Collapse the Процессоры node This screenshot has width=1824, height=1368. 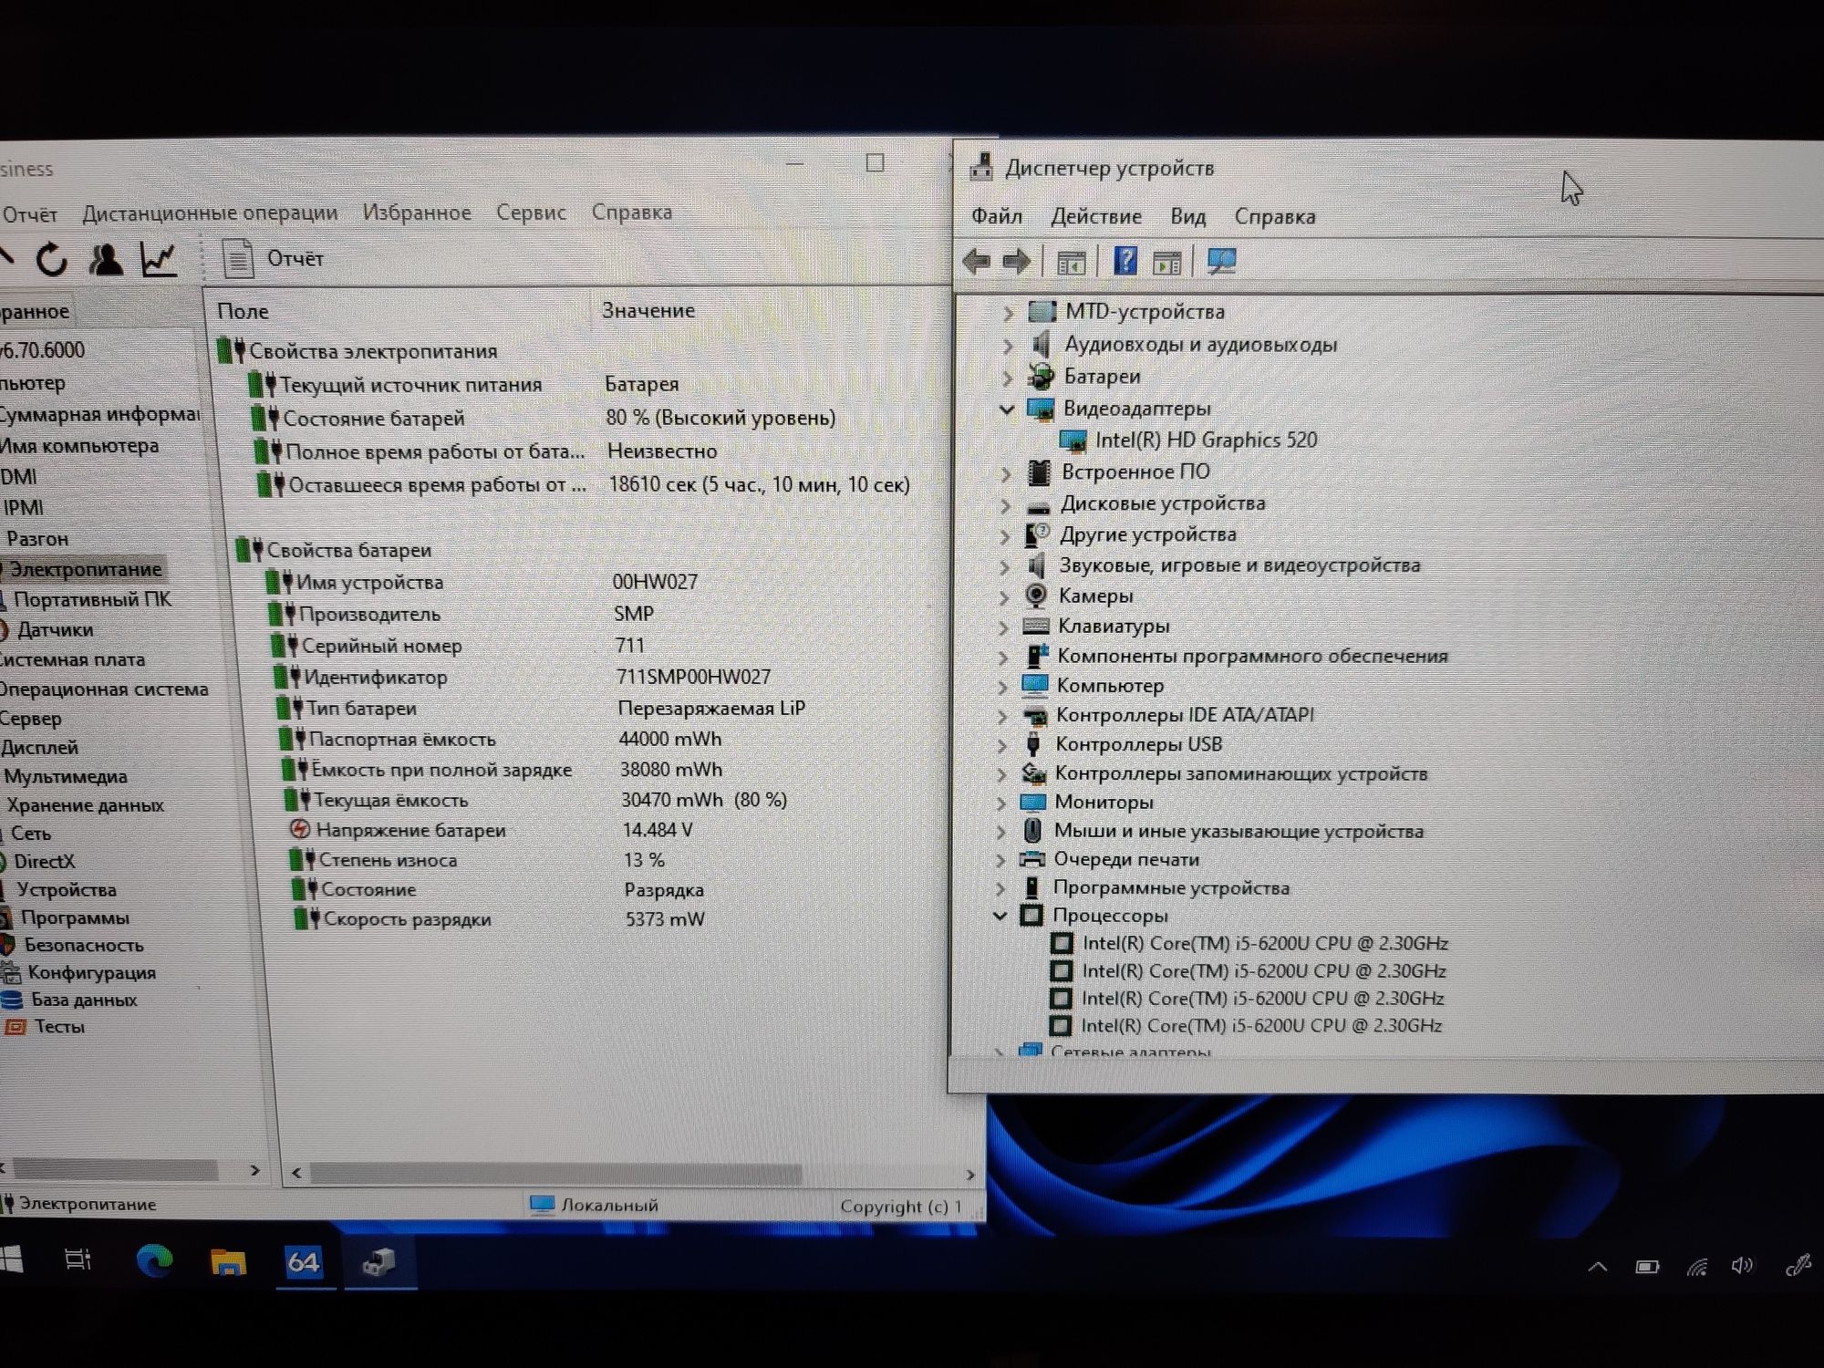pyautogui.click(x=1000, y=916)
